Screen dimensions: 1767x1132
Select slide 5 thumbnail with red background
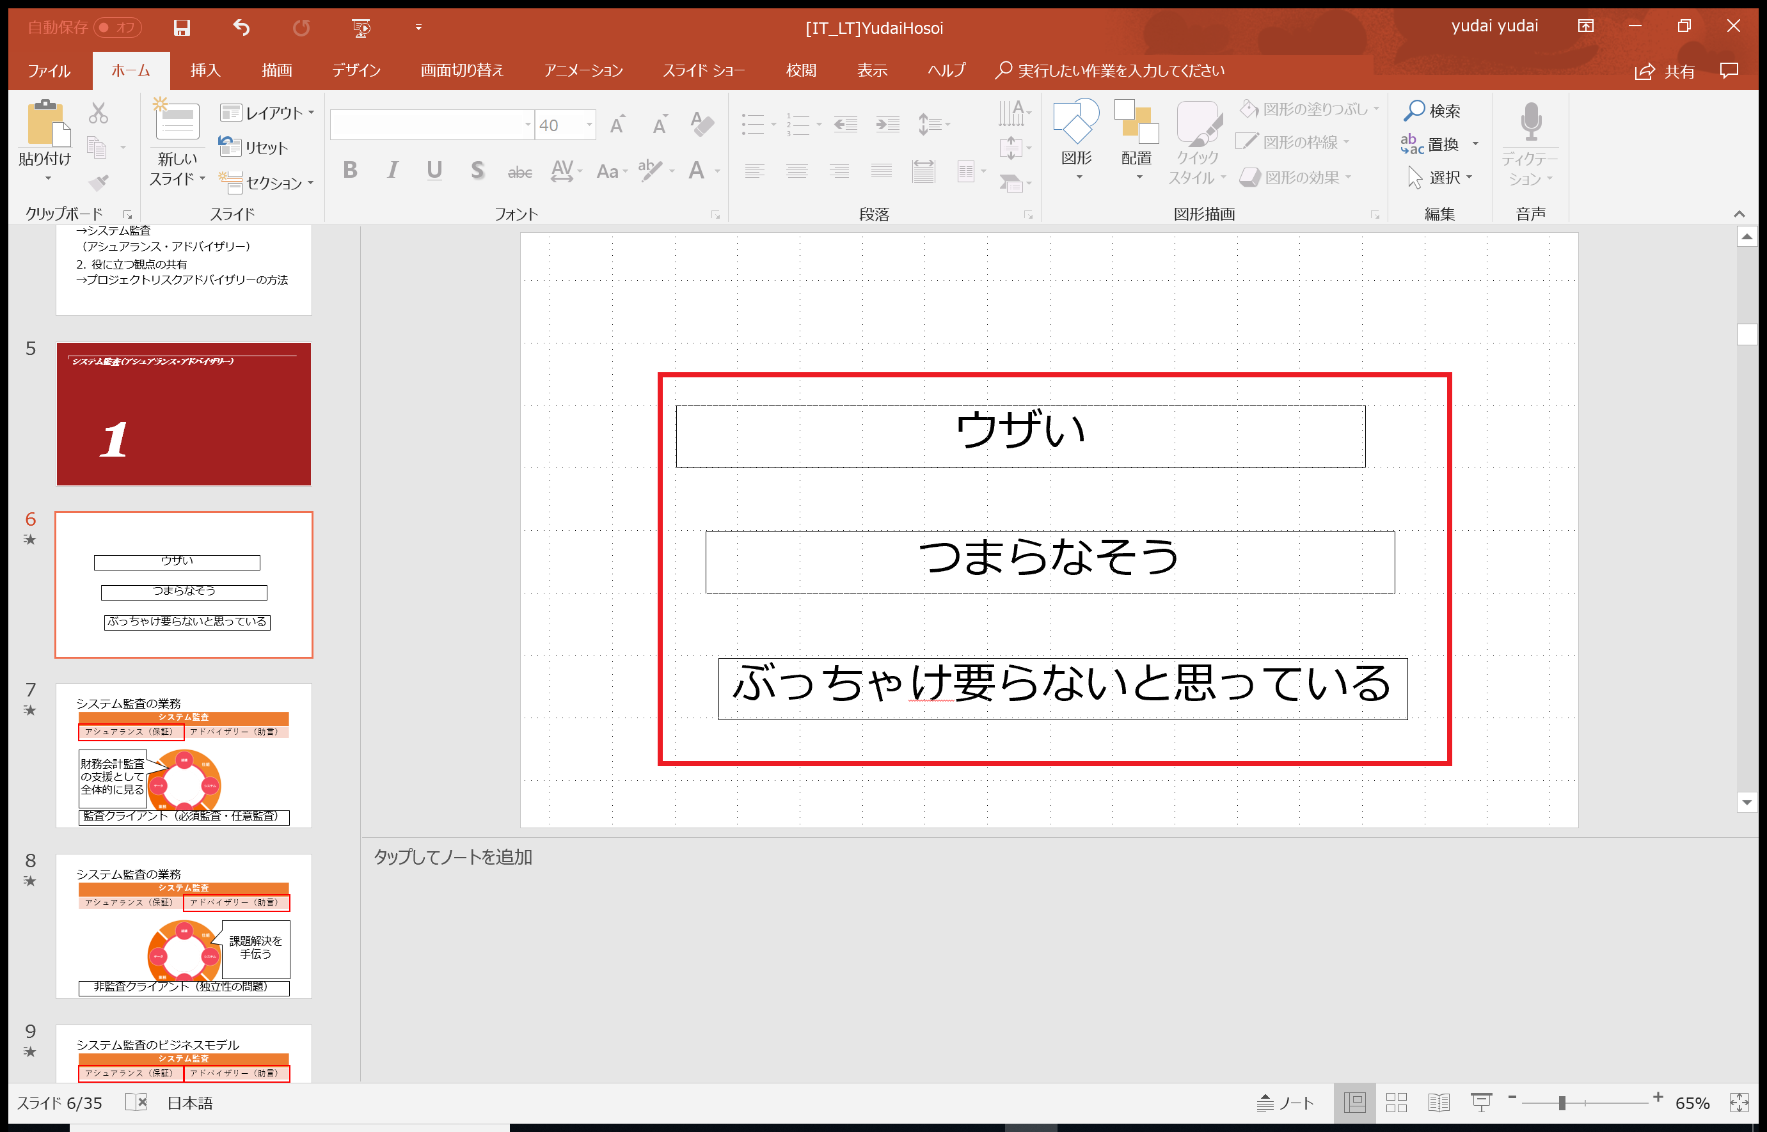click(184, 414)
